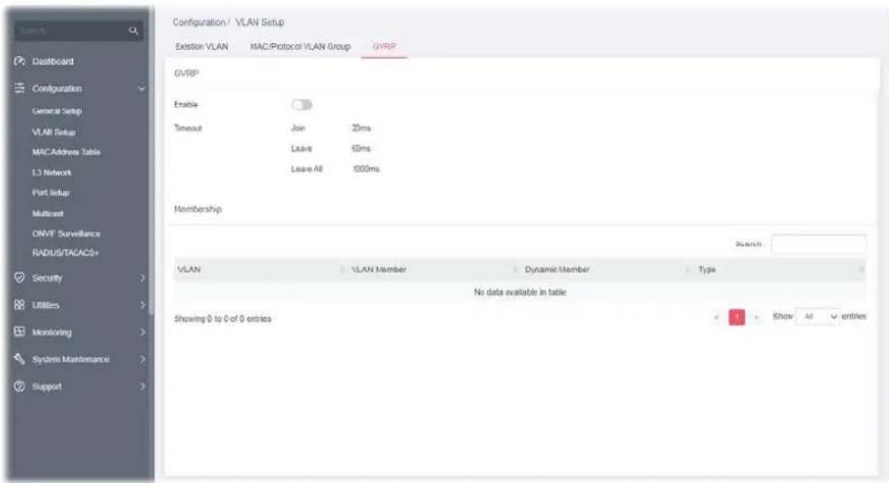Viewport: 889px width, 483px height.
Task: Open RADIUS/TACACS+ menu item
Action: 65,252
